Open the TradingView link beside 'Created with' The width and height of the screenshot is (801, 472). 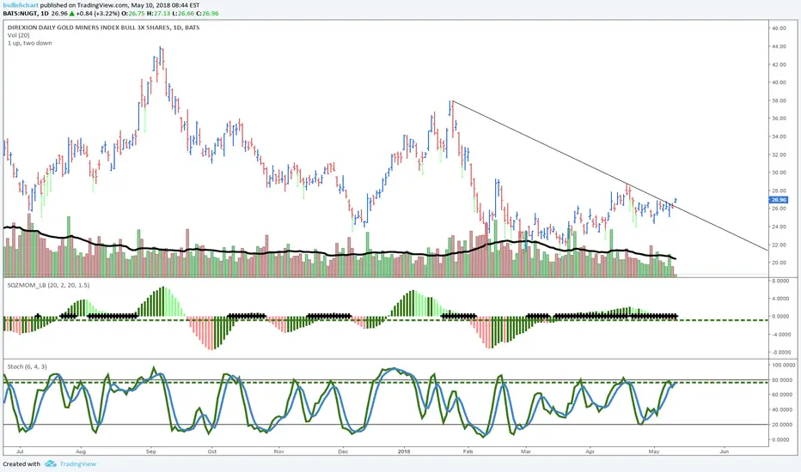click(77, 463)
